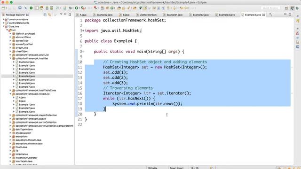Toggle folding of main method line 8
The height and width of the screenshot is (169, 301).
point(84,52)
